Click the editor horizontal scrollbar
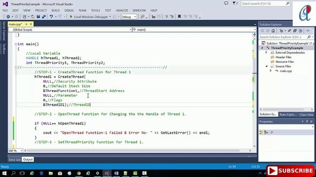Viewport: 316px width, 177px height. tap(133, 150)
